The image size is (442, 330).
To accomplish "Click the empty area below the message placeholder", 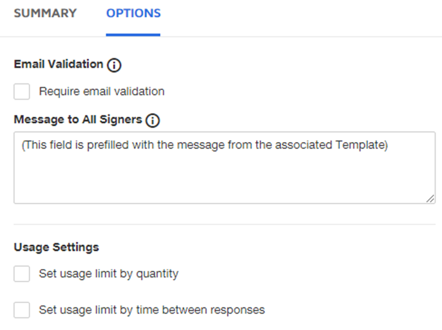I will click(224, 180).
